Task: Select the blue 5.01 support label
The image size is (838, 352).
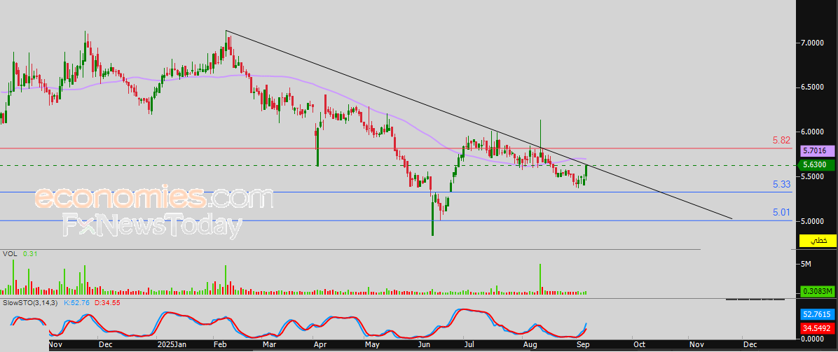Action: [781, 213]
